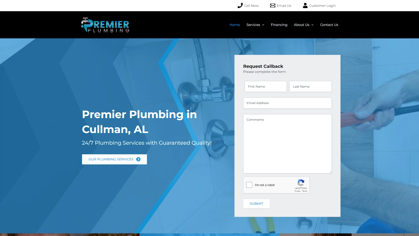
Task: Focus the First Name field
Action: (265, 87)
